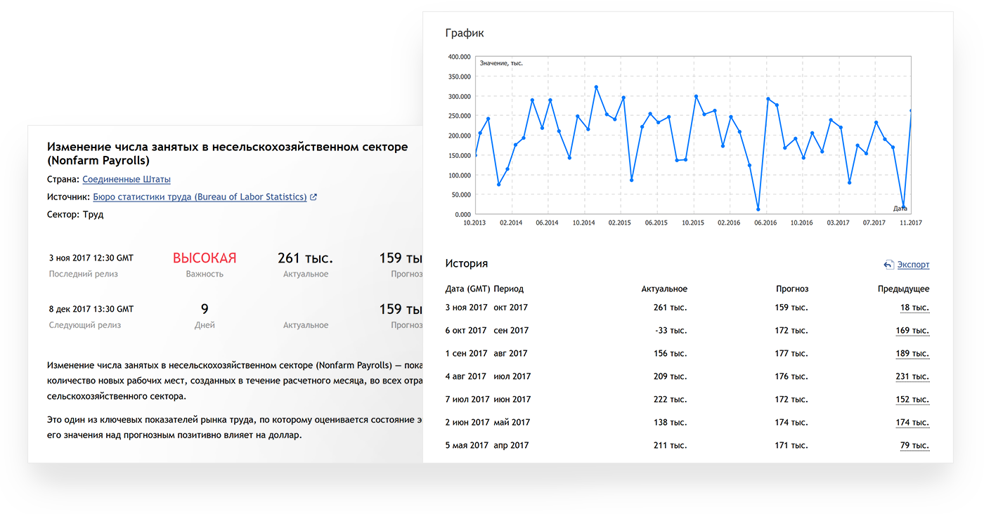Select the highest chart peak near 10.2014
This screenshot has width=984, height=514.
pyautogui.click(x=596, y=87)
